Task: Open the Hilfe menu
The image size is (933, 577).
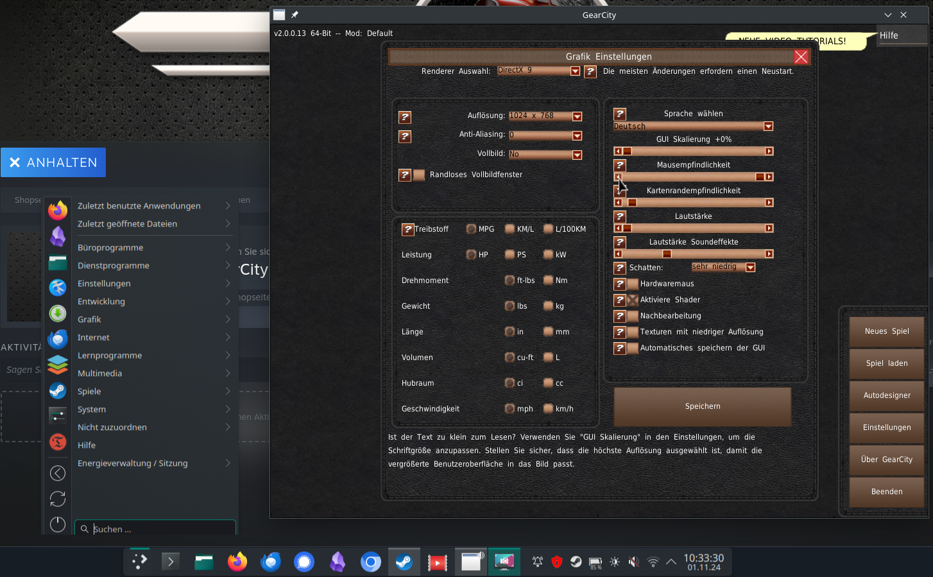Action: pyautogui.click(x=889, y=35)
